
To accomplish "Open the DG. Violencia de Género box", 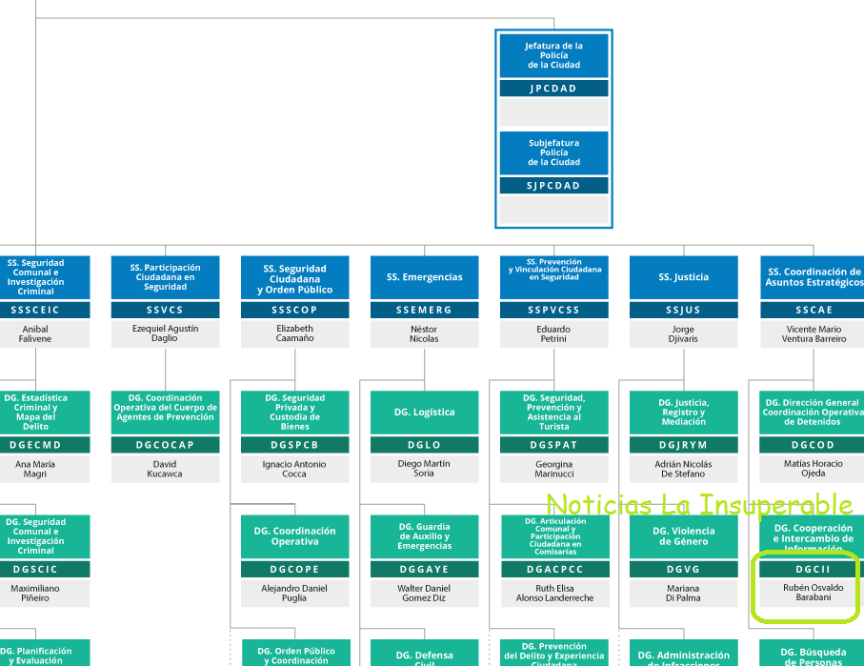I will 683,536.
